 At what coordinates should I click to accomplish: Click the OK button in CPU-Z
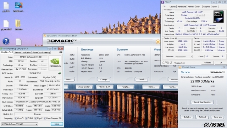[221, 63]
